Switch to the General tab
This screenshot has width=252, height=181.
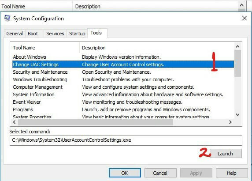coord(15,34)
